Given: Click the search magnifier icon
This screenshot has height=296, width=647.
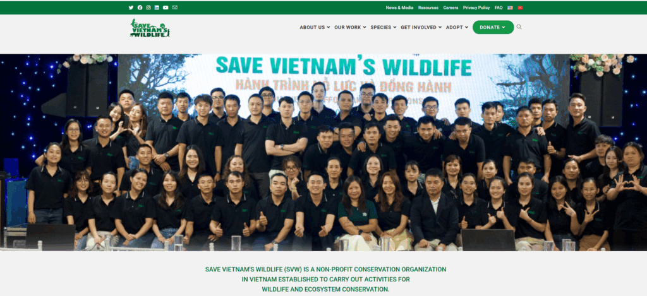Looking at the screenshot, I should point(519,27).
